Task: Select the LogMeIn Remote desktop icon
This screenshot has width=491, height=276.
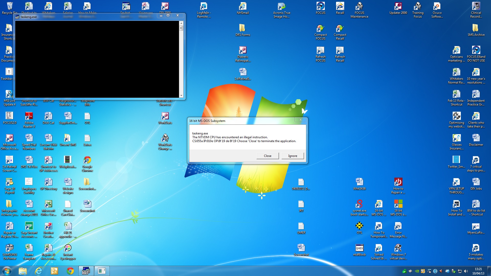Action: [204, 10]
